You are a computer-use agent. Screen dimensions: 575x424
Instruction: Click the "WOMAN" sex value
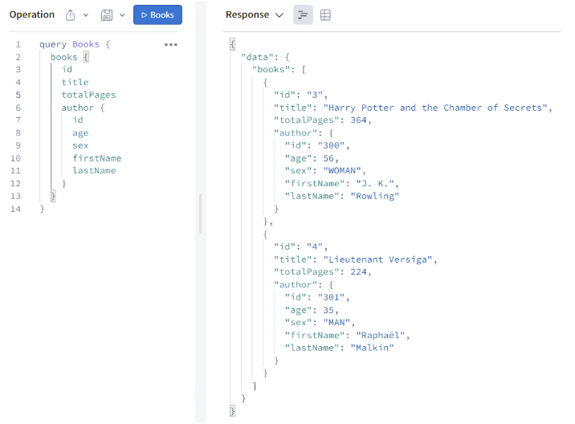[342, 170]
